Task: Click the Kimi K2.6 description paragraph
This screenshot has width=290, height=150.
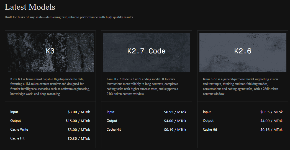Action: click(240, 86)
